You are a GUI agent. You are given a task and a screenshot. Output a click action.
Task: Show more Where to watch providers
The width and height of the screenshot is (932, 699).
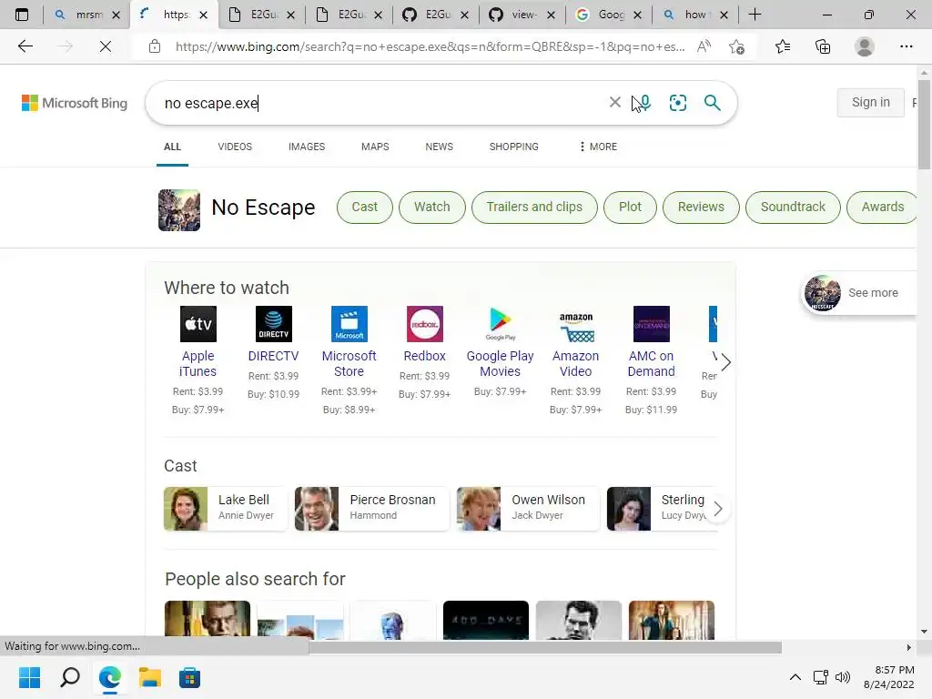pos(725,362)
